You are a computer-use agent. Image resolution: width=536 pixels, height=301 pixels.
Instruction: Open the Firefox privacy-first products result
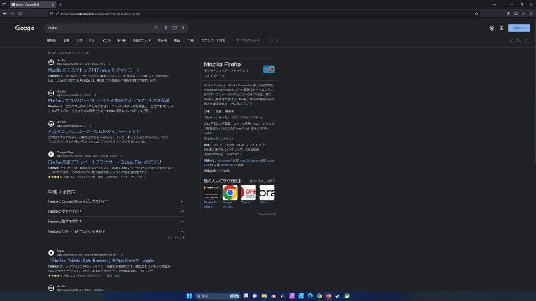tap(109, 100)
